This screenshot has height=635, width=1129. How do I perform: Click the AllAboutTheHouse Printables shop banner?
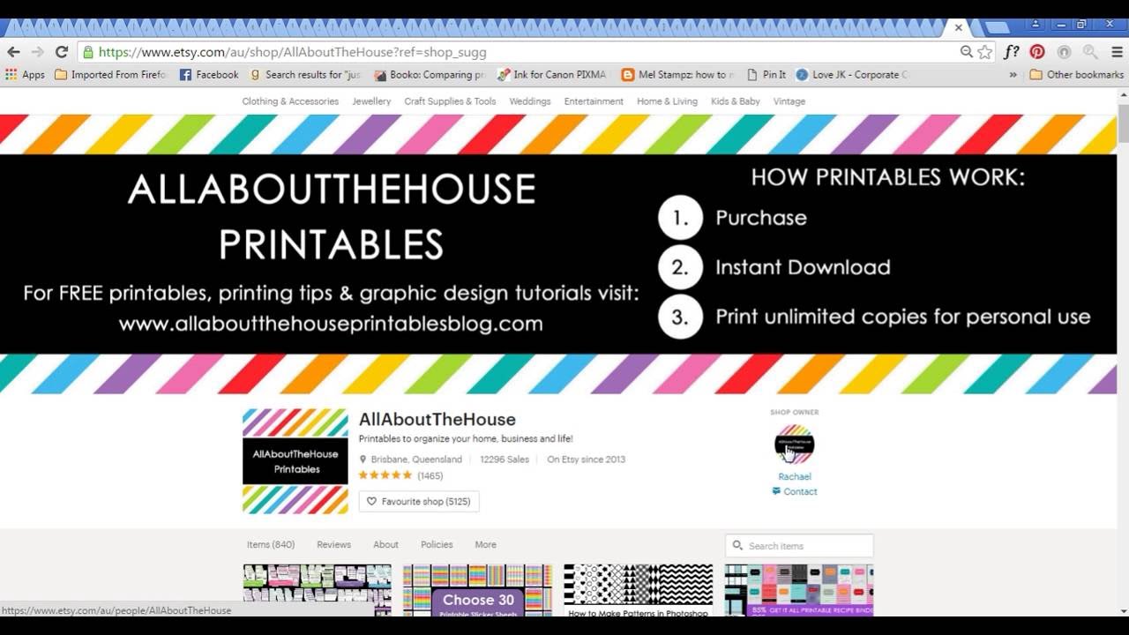coord(558,254)
